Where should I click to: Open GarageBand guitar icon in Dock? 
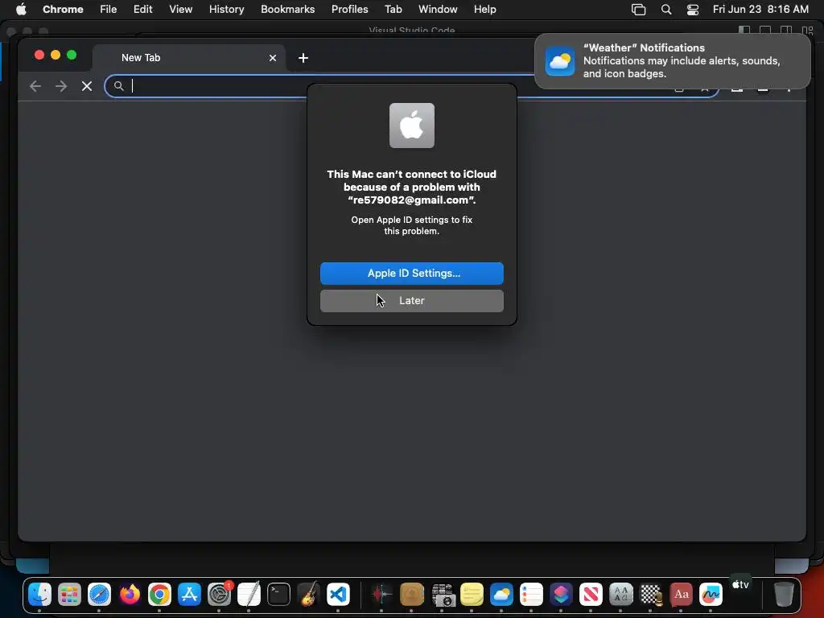click(308, 595)
